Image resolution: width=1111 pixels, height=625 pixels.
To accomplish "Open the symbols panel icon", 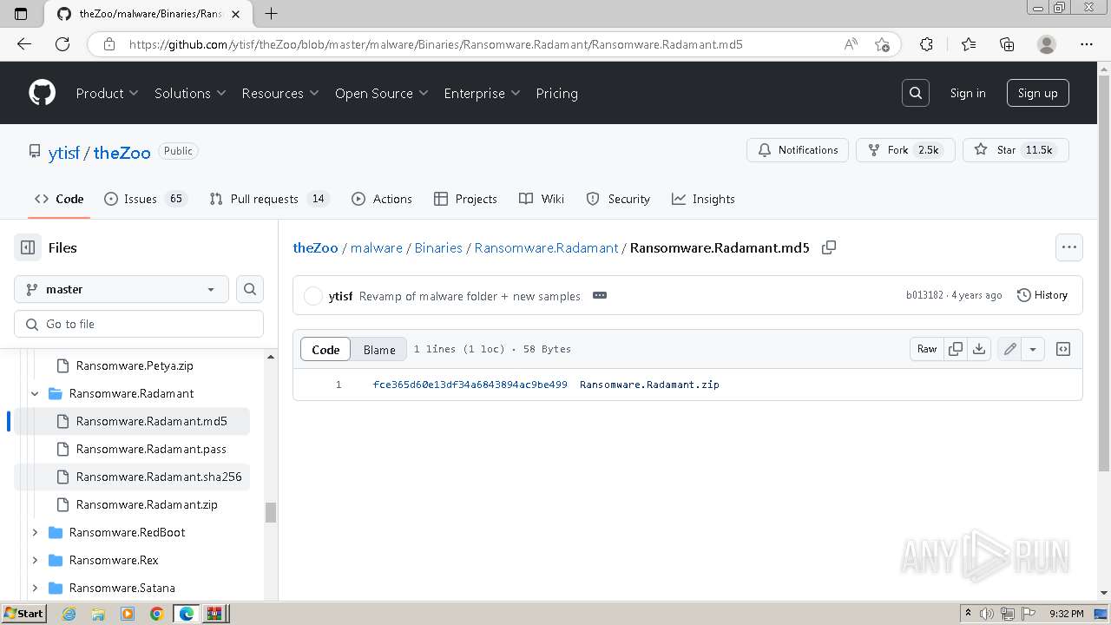I will [x=1063, y=349].
